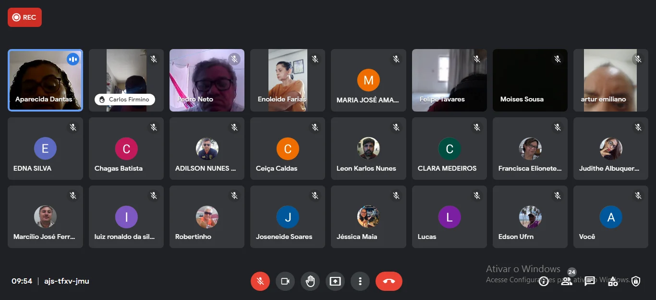Viewport: 656px width, 300px height.
Task: Open activities shapes icon
Action: (613, 281)
